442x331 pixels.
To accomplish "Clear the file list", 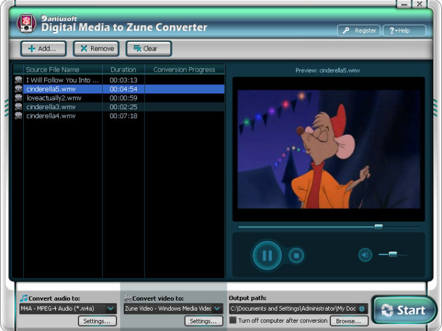I will click(149, 49).
